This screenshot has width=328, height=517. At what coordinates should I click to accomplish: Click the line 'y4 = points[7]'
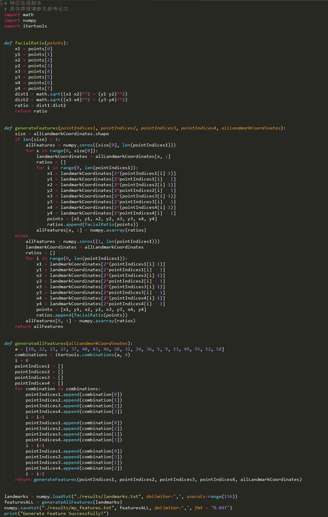(x=34, y=88)
